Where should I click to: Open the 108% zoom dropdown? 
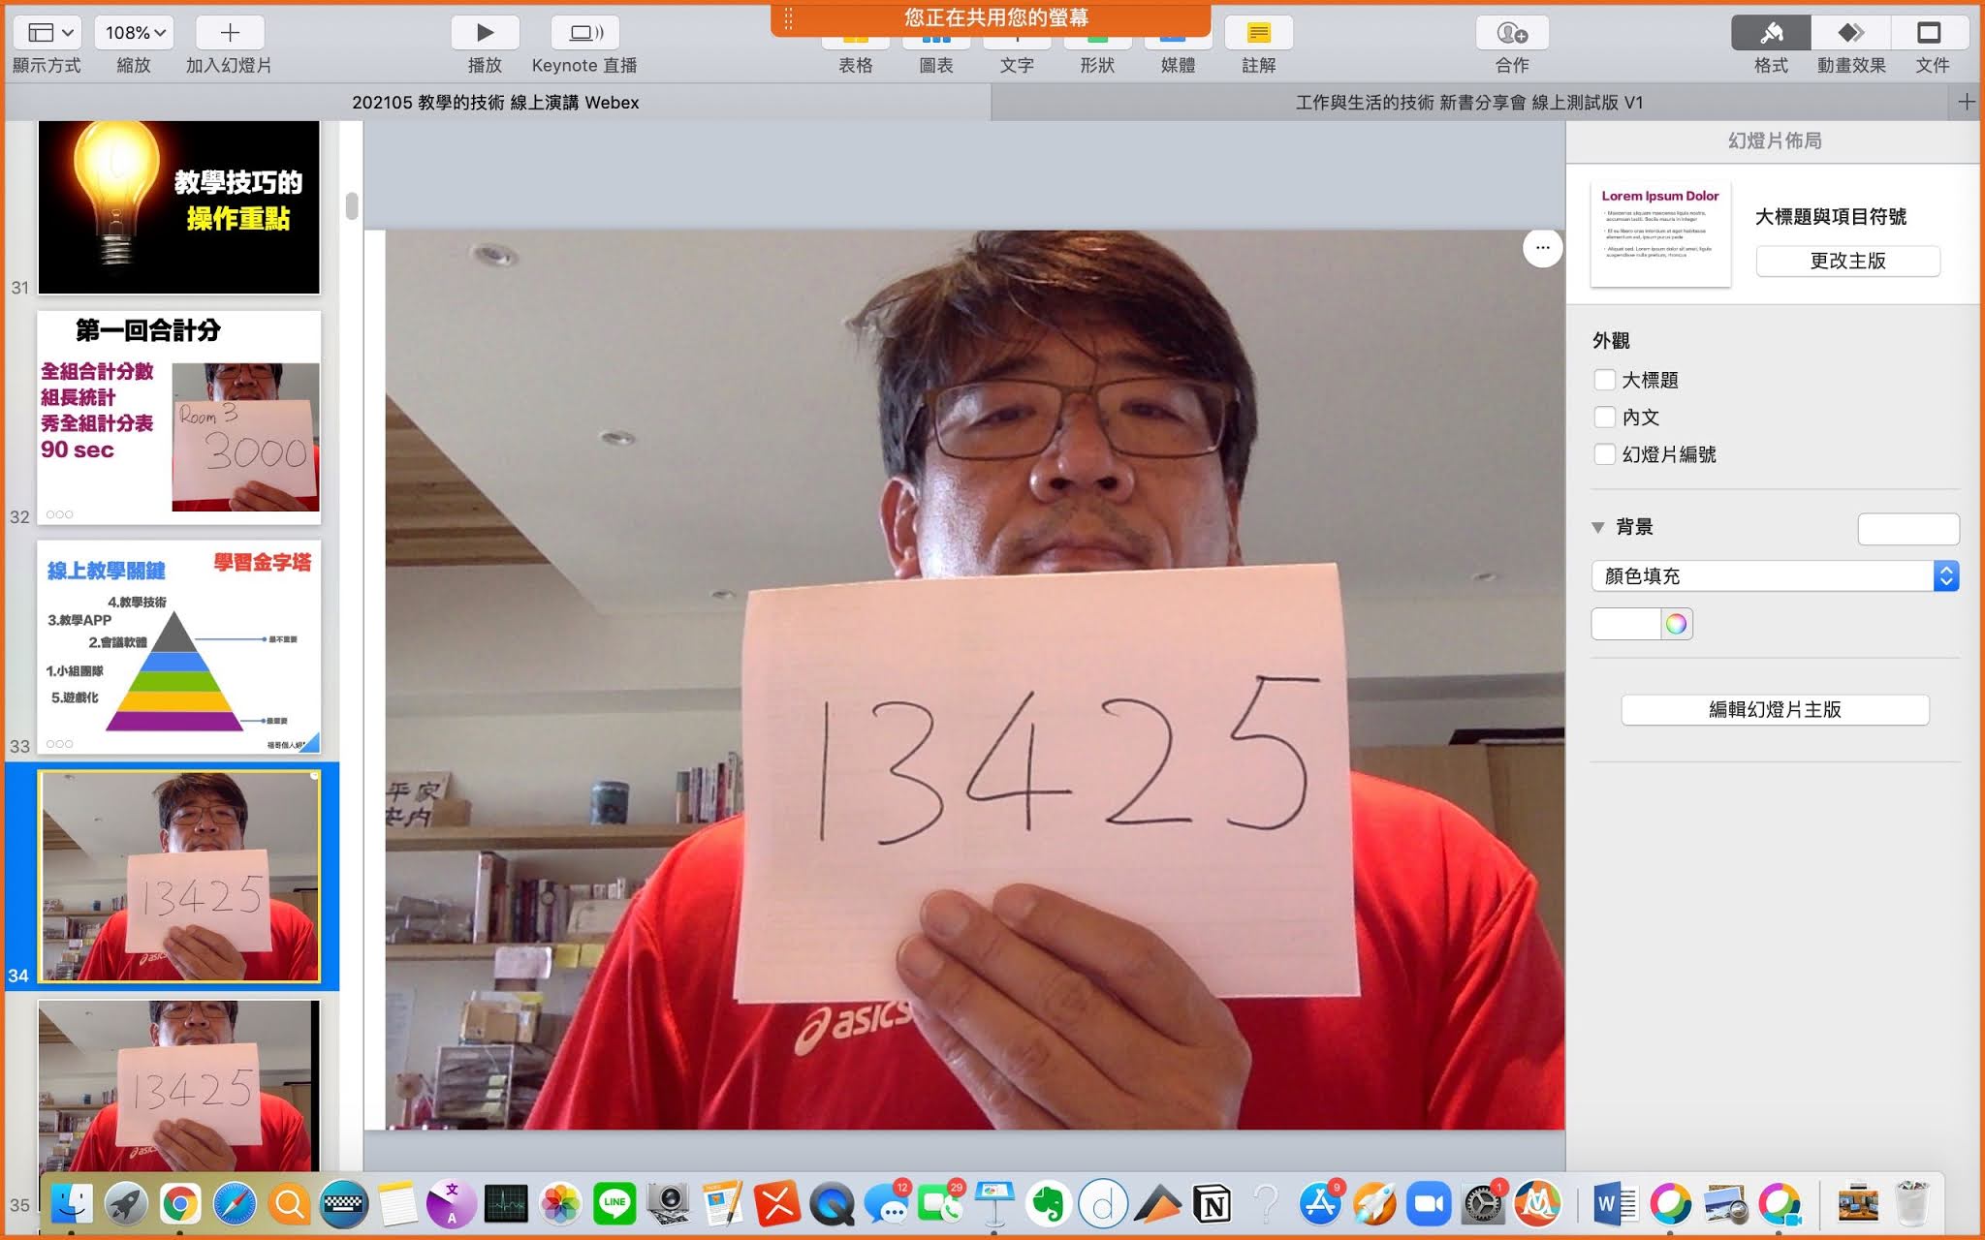tap(134, 33)
